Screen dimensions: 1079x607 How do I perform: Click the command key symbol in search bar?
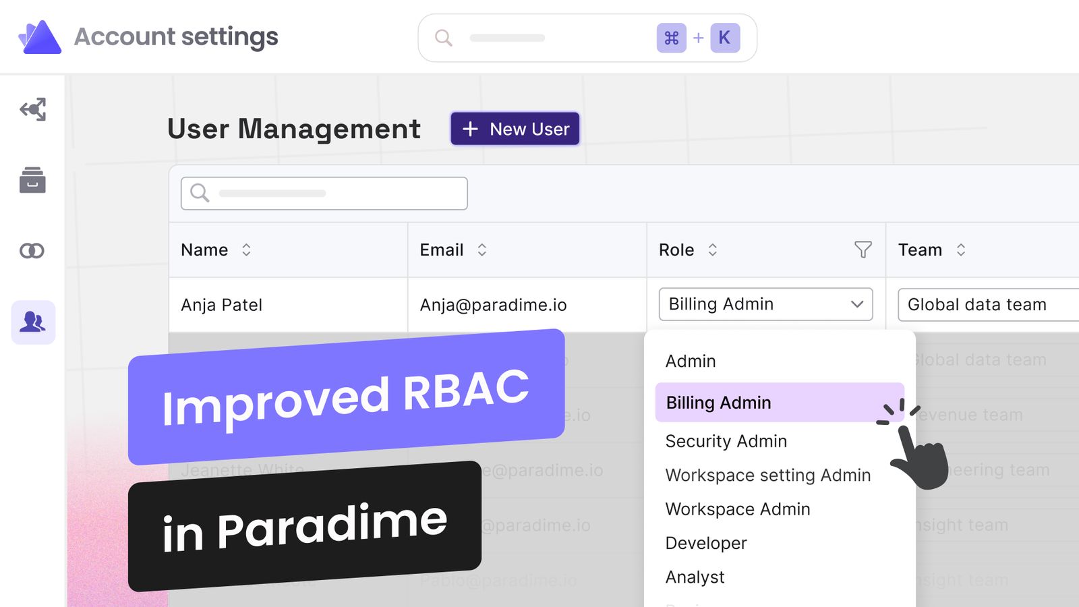click(x=671, y=38)
